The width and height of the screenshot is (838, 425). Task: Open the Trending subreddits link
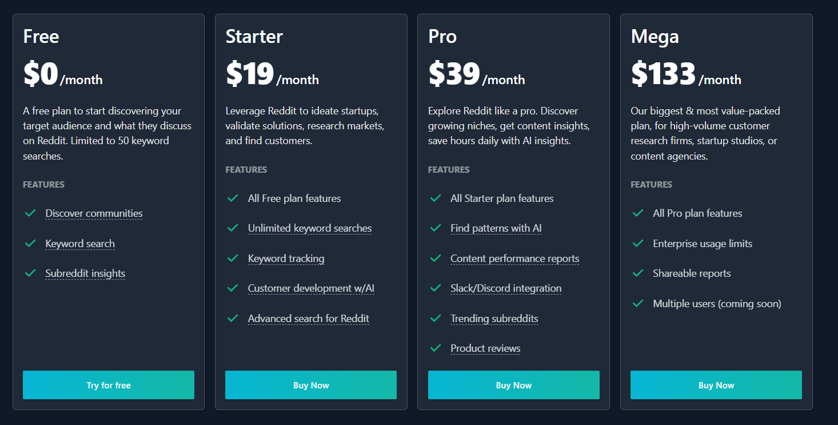494,319
